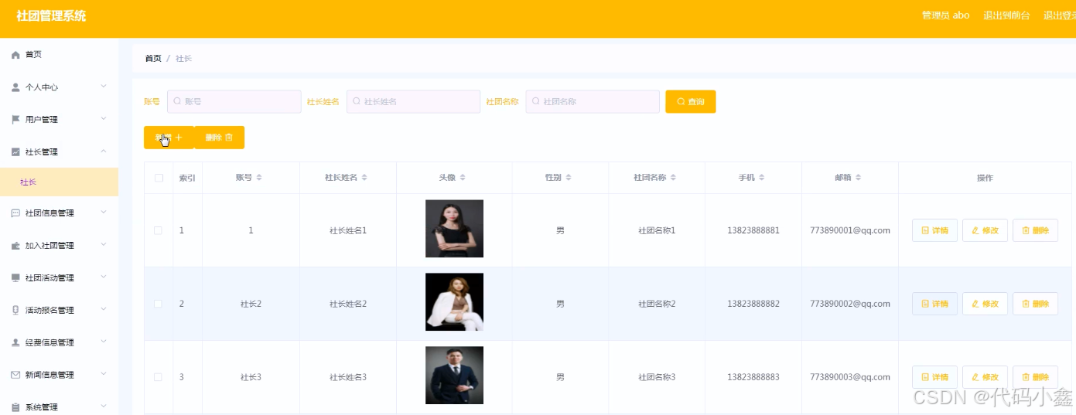Sort table by 邮箱 column arrows
Image resolution: width=1076 pixels, height=415 pixels.
point(858,178)
